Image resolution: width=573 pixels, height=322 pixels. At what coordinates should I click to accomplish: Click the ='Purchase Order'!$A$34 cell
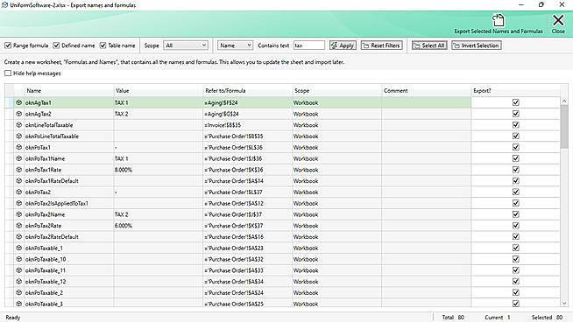(248, 282)
